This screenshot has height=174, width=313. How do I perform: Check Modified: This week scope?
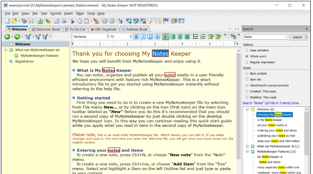click(x=247, y=97)
